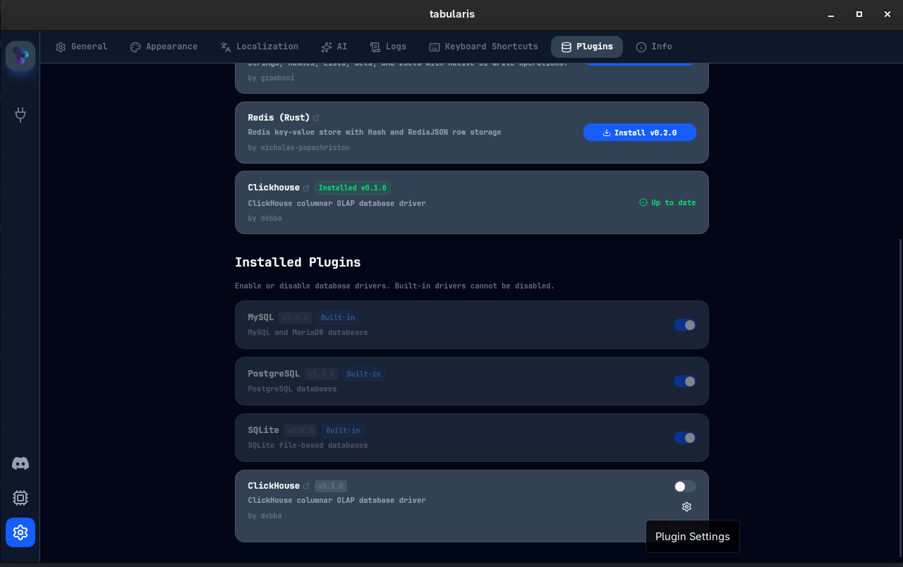
Task: Switch to the Appearance tab
Action: click(x=164, y=47)
